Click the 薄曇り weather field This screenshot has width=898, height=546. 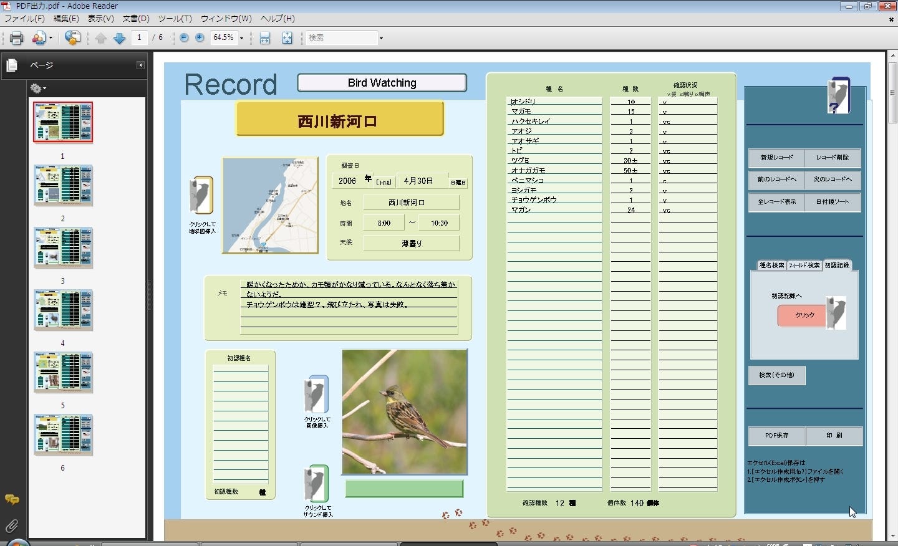pos(412,243)
